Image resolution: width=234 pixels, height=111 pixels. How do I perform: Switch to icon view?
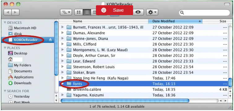(x=79, y=12)
